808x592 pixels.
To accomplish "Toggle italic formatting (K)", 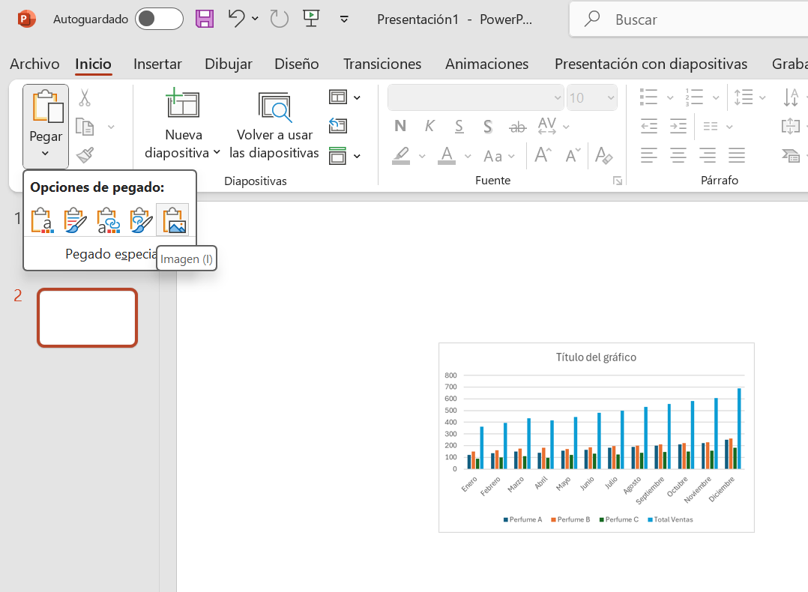I will pos(430,126).
